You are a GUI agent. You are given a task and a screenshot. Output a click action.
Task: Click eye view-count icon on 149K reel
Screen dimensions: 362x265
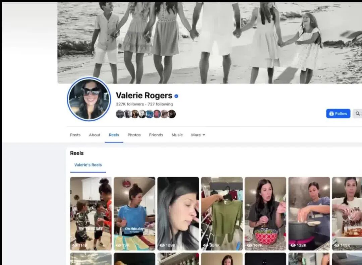(x=337, y=245)
